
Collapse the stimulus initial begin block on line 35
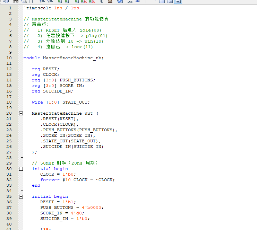pos(21,196)
